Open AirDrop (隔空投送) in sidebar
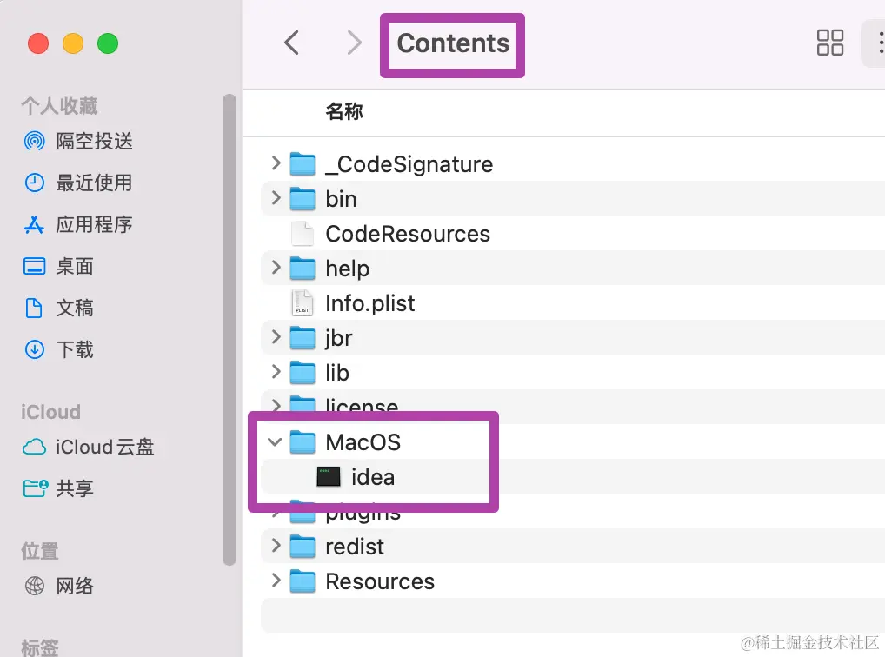Viewport: 885px width, 657px height. (x=78, y=141)
